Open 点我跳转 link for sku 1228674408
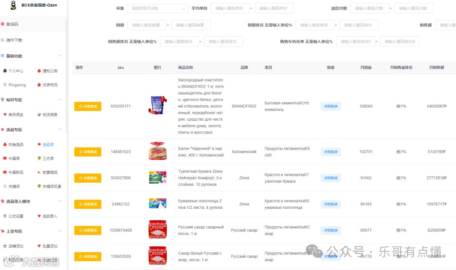Viewport: 456px width, 270px height. [x=331, y=230]
